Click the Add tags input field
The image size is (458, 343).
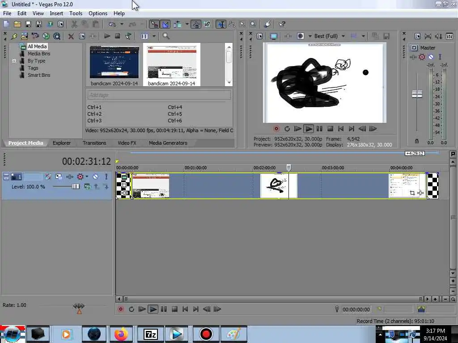tap(159, 95)
